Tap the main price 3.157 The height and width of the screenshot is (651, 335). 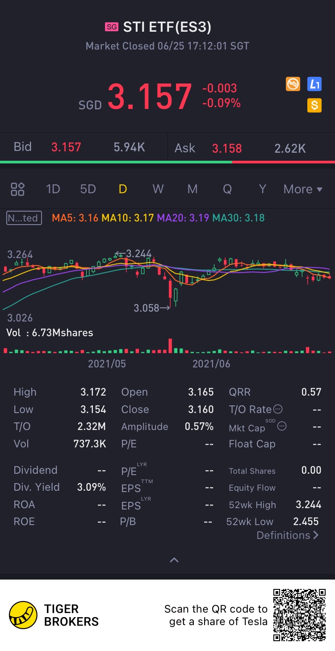[150, 96]
